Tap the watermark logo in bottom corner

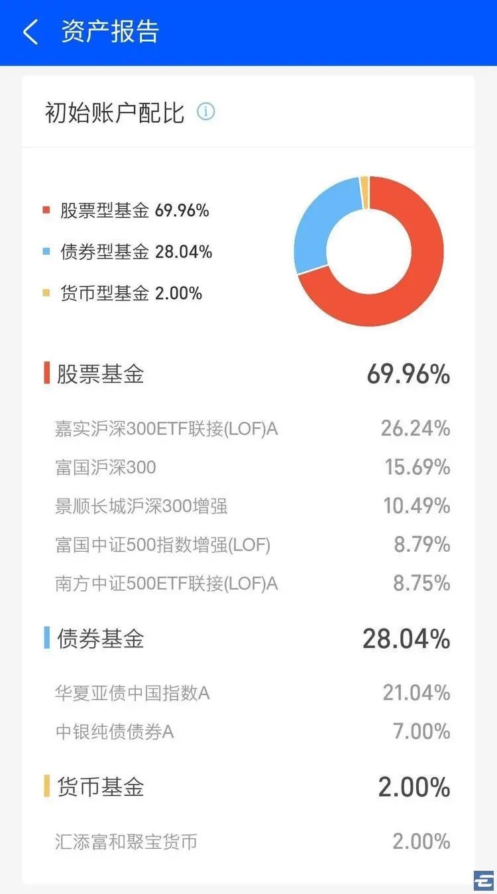(x=483, y=880)
